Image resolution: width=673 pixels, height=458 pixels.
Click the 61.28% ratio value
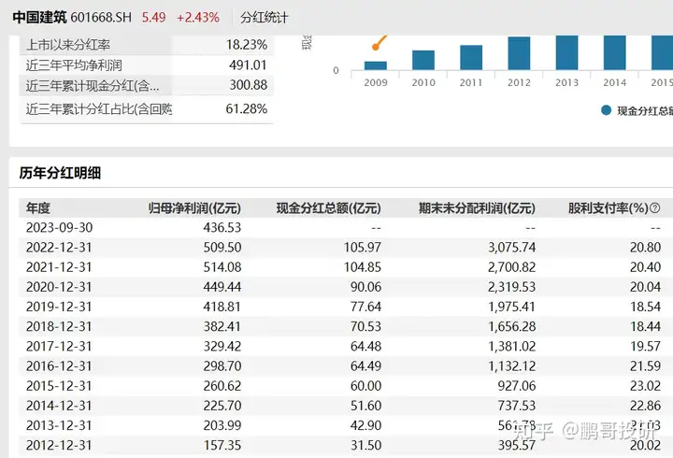[247, 109]
